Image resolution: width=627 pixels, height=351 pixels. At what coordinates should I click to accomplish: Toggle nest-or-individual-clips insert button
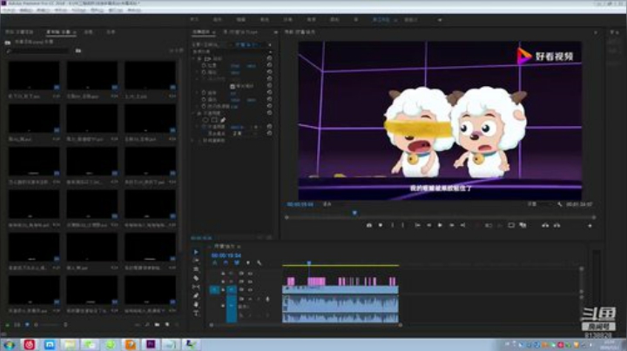[x=215, y=263]
